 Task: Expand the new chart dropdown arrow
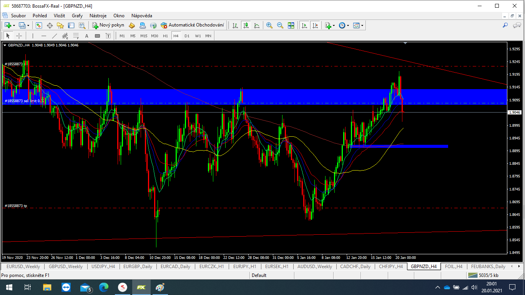[x=14, y=25]
